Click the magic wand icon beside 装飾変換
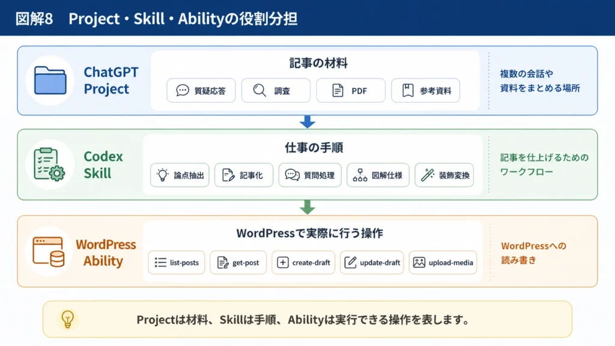The height and width of the screenshot is (346, 615). (428, 175)
